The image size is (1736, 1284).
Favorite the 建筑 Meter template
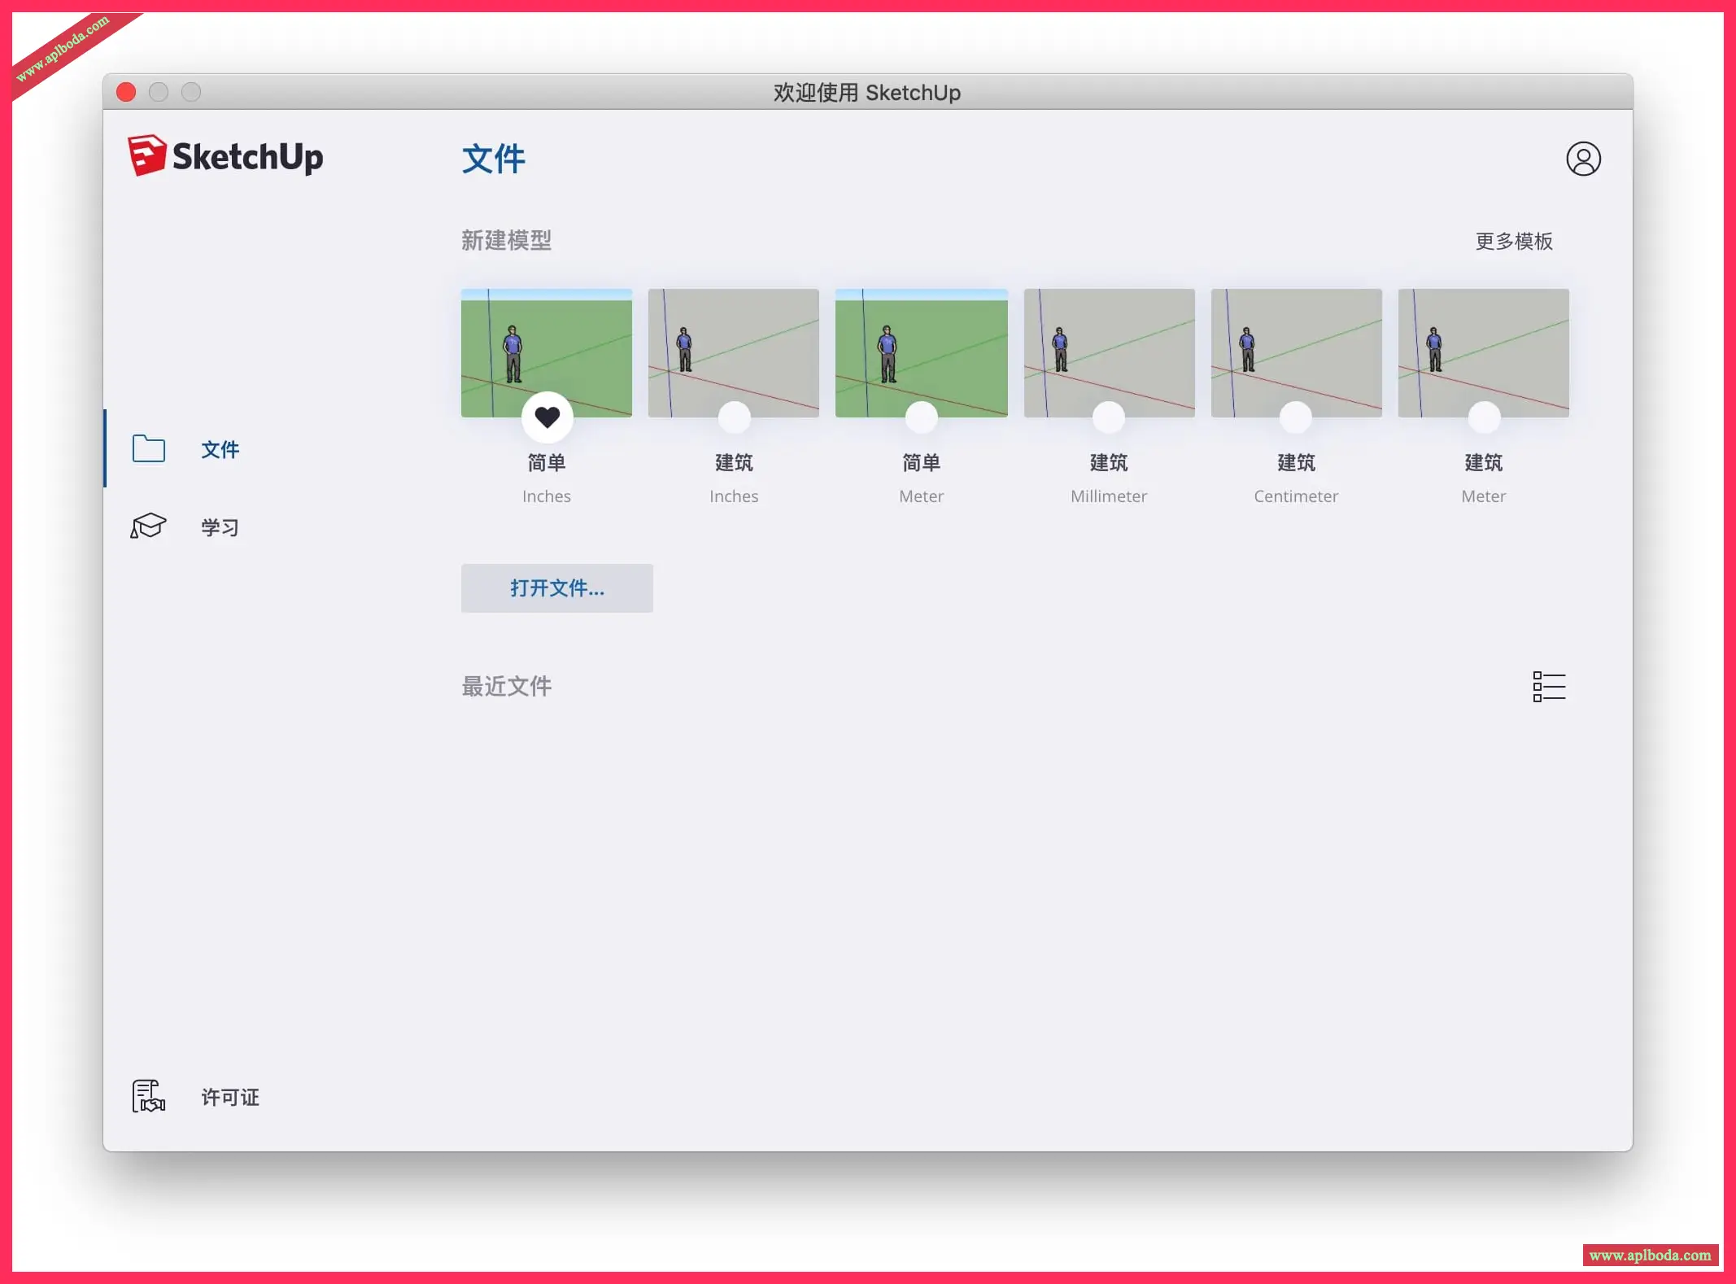click(x=1483, y=417)
